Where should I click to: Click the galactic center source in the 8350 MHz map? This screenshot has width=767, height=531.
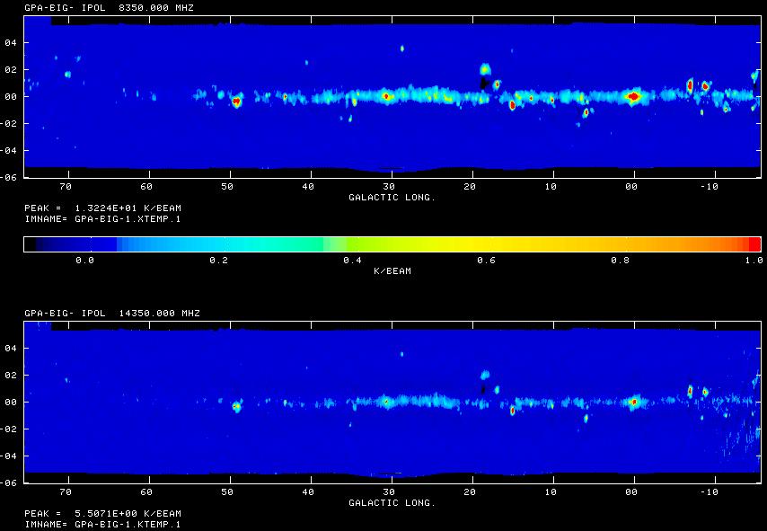click(633, 96)
